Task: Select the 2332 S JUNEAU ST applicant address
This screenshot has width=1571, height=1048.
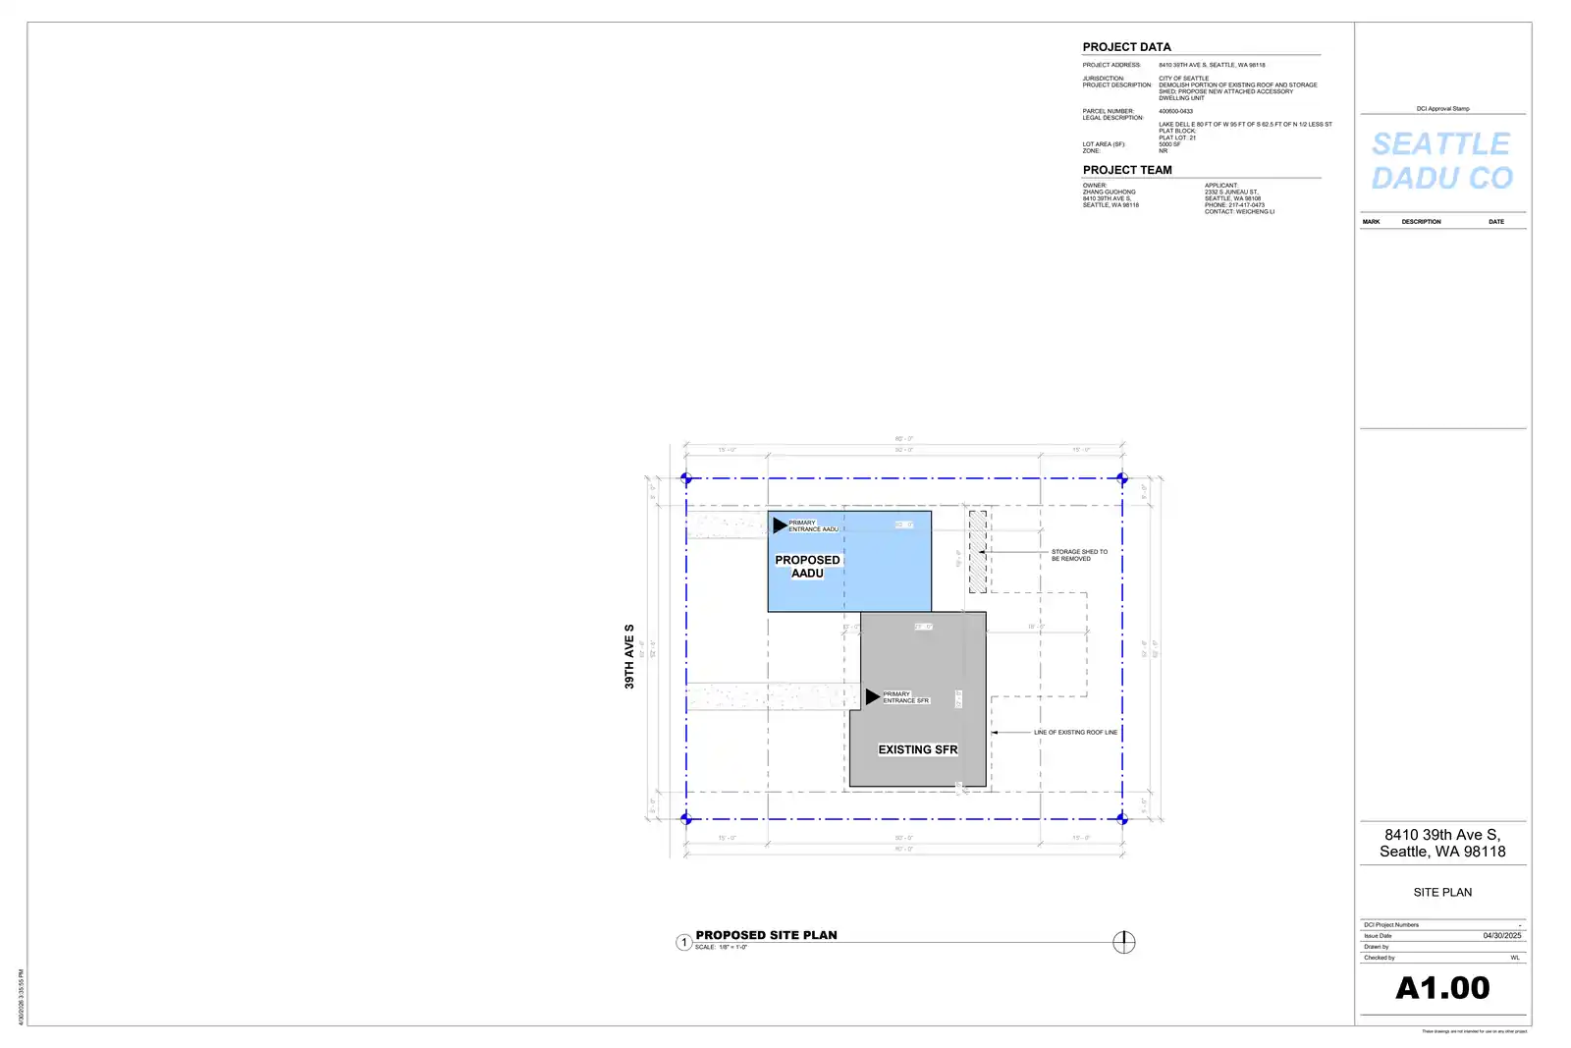Action: pos(1230,193)
